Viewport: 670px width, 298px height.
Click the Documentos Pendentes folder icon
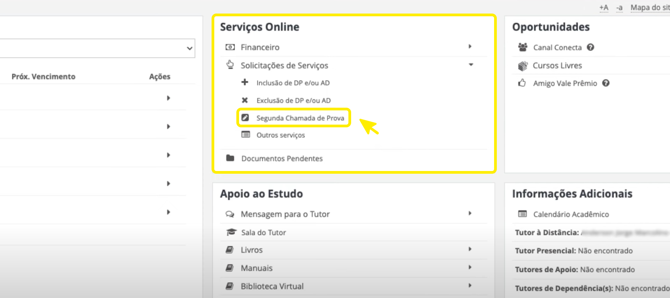pyautogui.click(x=230, y=158)
